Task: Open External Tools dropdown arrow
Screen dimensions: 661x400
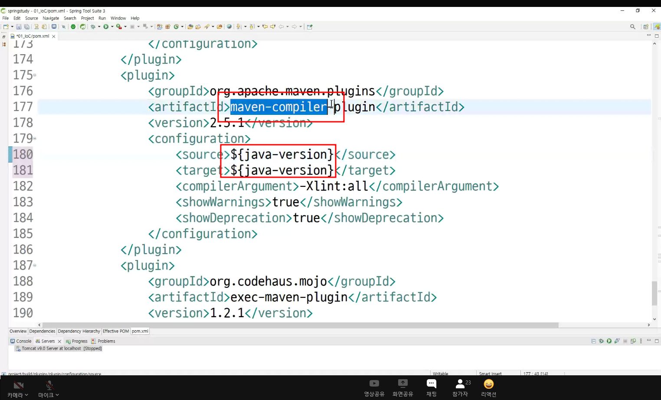Action: pyautogui.click(x=125, y=26)
